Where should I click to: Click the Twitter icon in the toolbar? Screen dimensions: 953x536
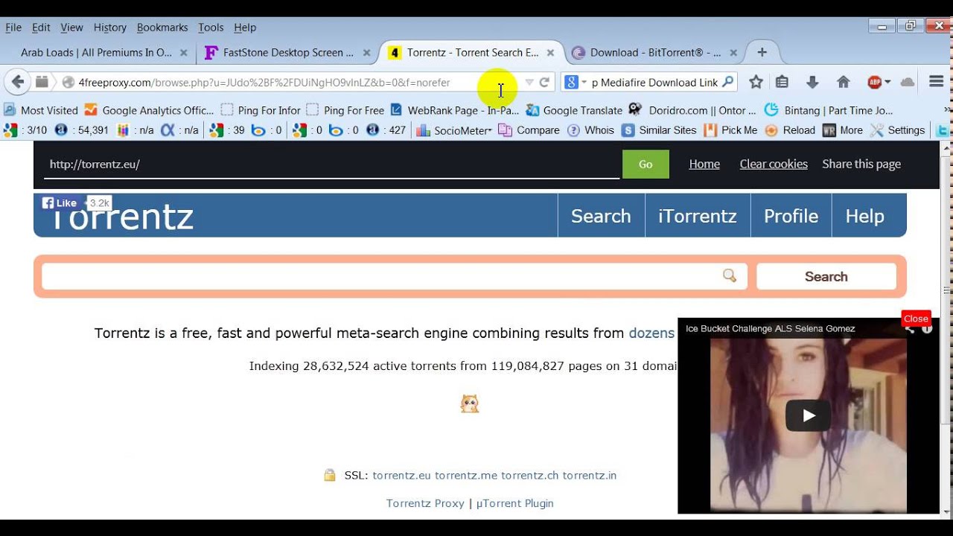point(943,130)
